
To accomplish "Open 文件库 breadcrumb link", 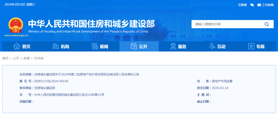I will pos(39,58).
